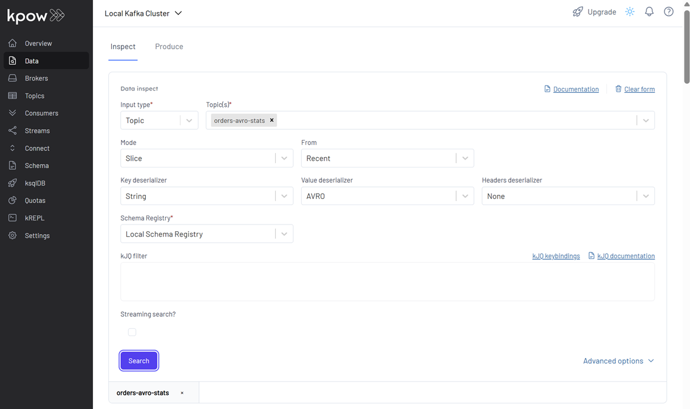Click the Connect sidebar icon
This screenshot has height=409, width=690.
12,148
